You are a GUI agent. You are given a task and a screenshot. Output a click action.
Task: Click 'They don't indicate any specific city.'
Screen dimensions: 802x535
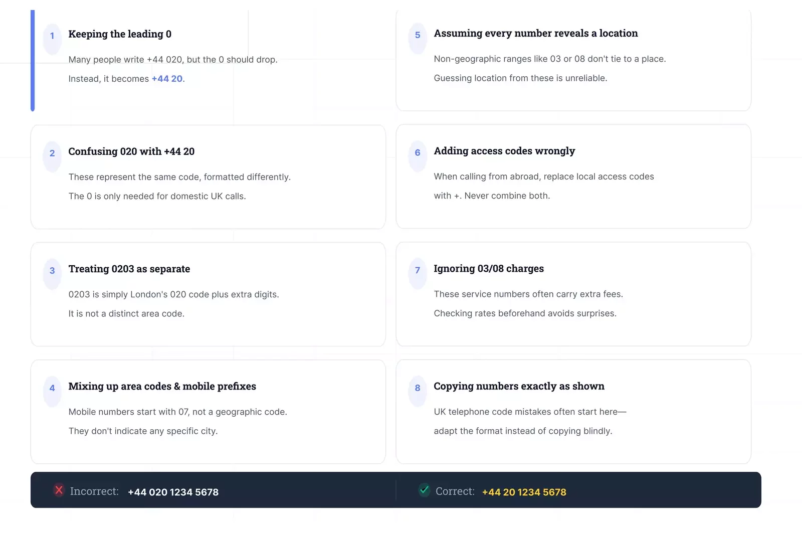[143, 431]
